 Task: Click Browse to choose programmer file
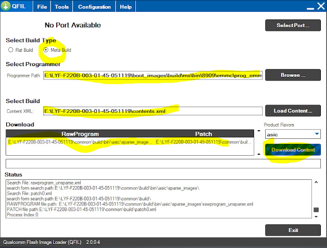pyautogui.click(x=293, y=75)
